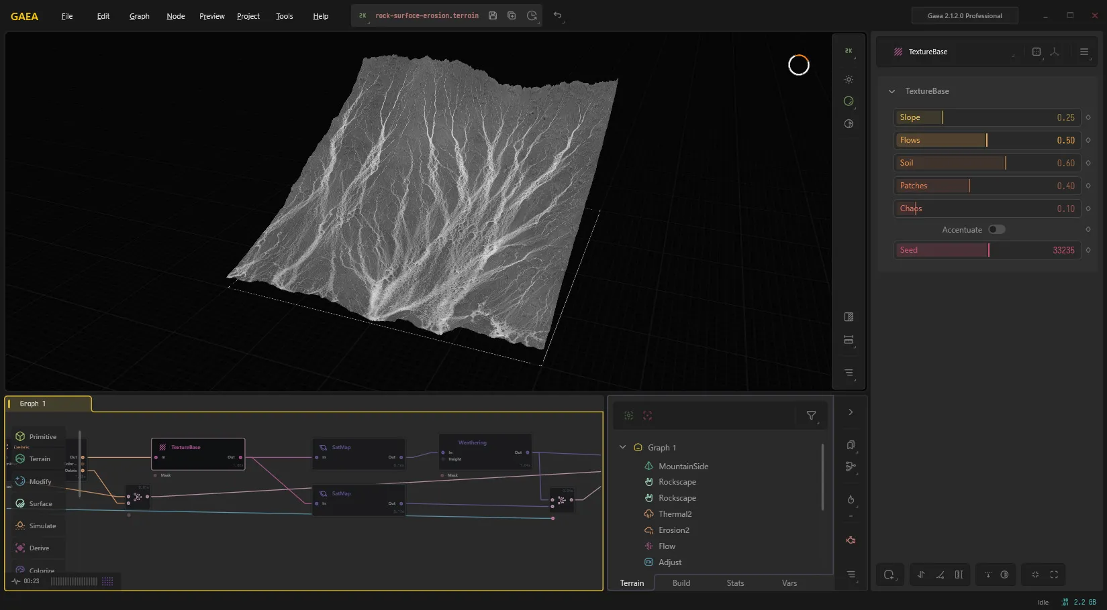Expand the side panel chevron arrow
1107x610 pixels.
point(851,412)
